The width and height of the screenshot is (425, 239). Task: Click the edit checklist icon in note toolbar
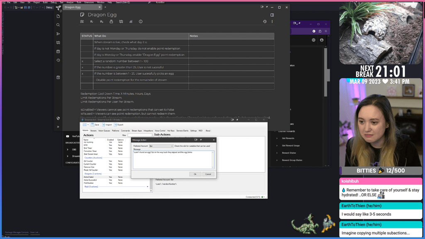[x=92, y=22]
